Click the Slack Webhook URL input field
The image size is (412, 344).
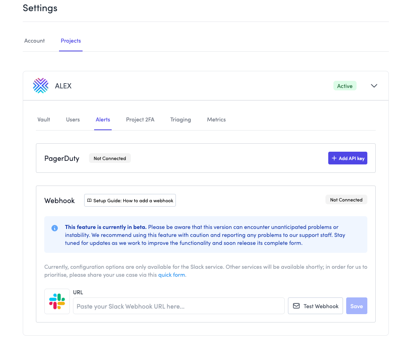pyautogui.click(x=178, y=306)
